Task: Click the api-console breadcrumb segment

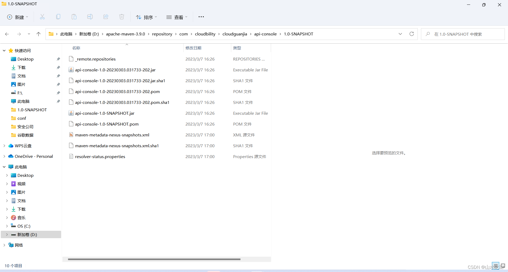Action: pos(265,34)
